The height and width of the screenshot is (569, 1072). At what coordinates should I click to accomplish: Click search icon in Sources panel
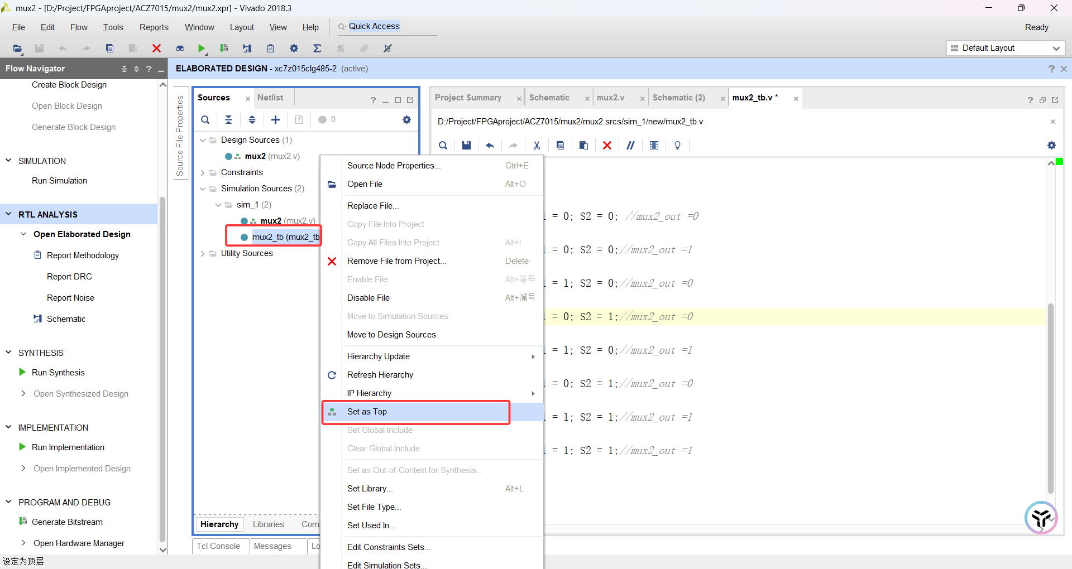pyautogui.click(x=205, y=119)
